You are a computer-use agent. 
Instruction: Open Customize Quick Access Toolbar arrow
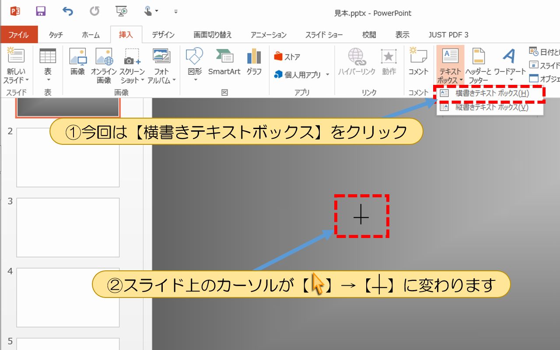pos(176,11)
